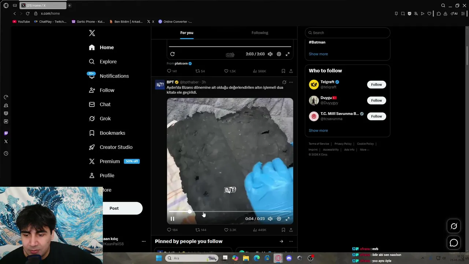
Task: Replay the finished platcorn video
Action: (x=172, y=54)
